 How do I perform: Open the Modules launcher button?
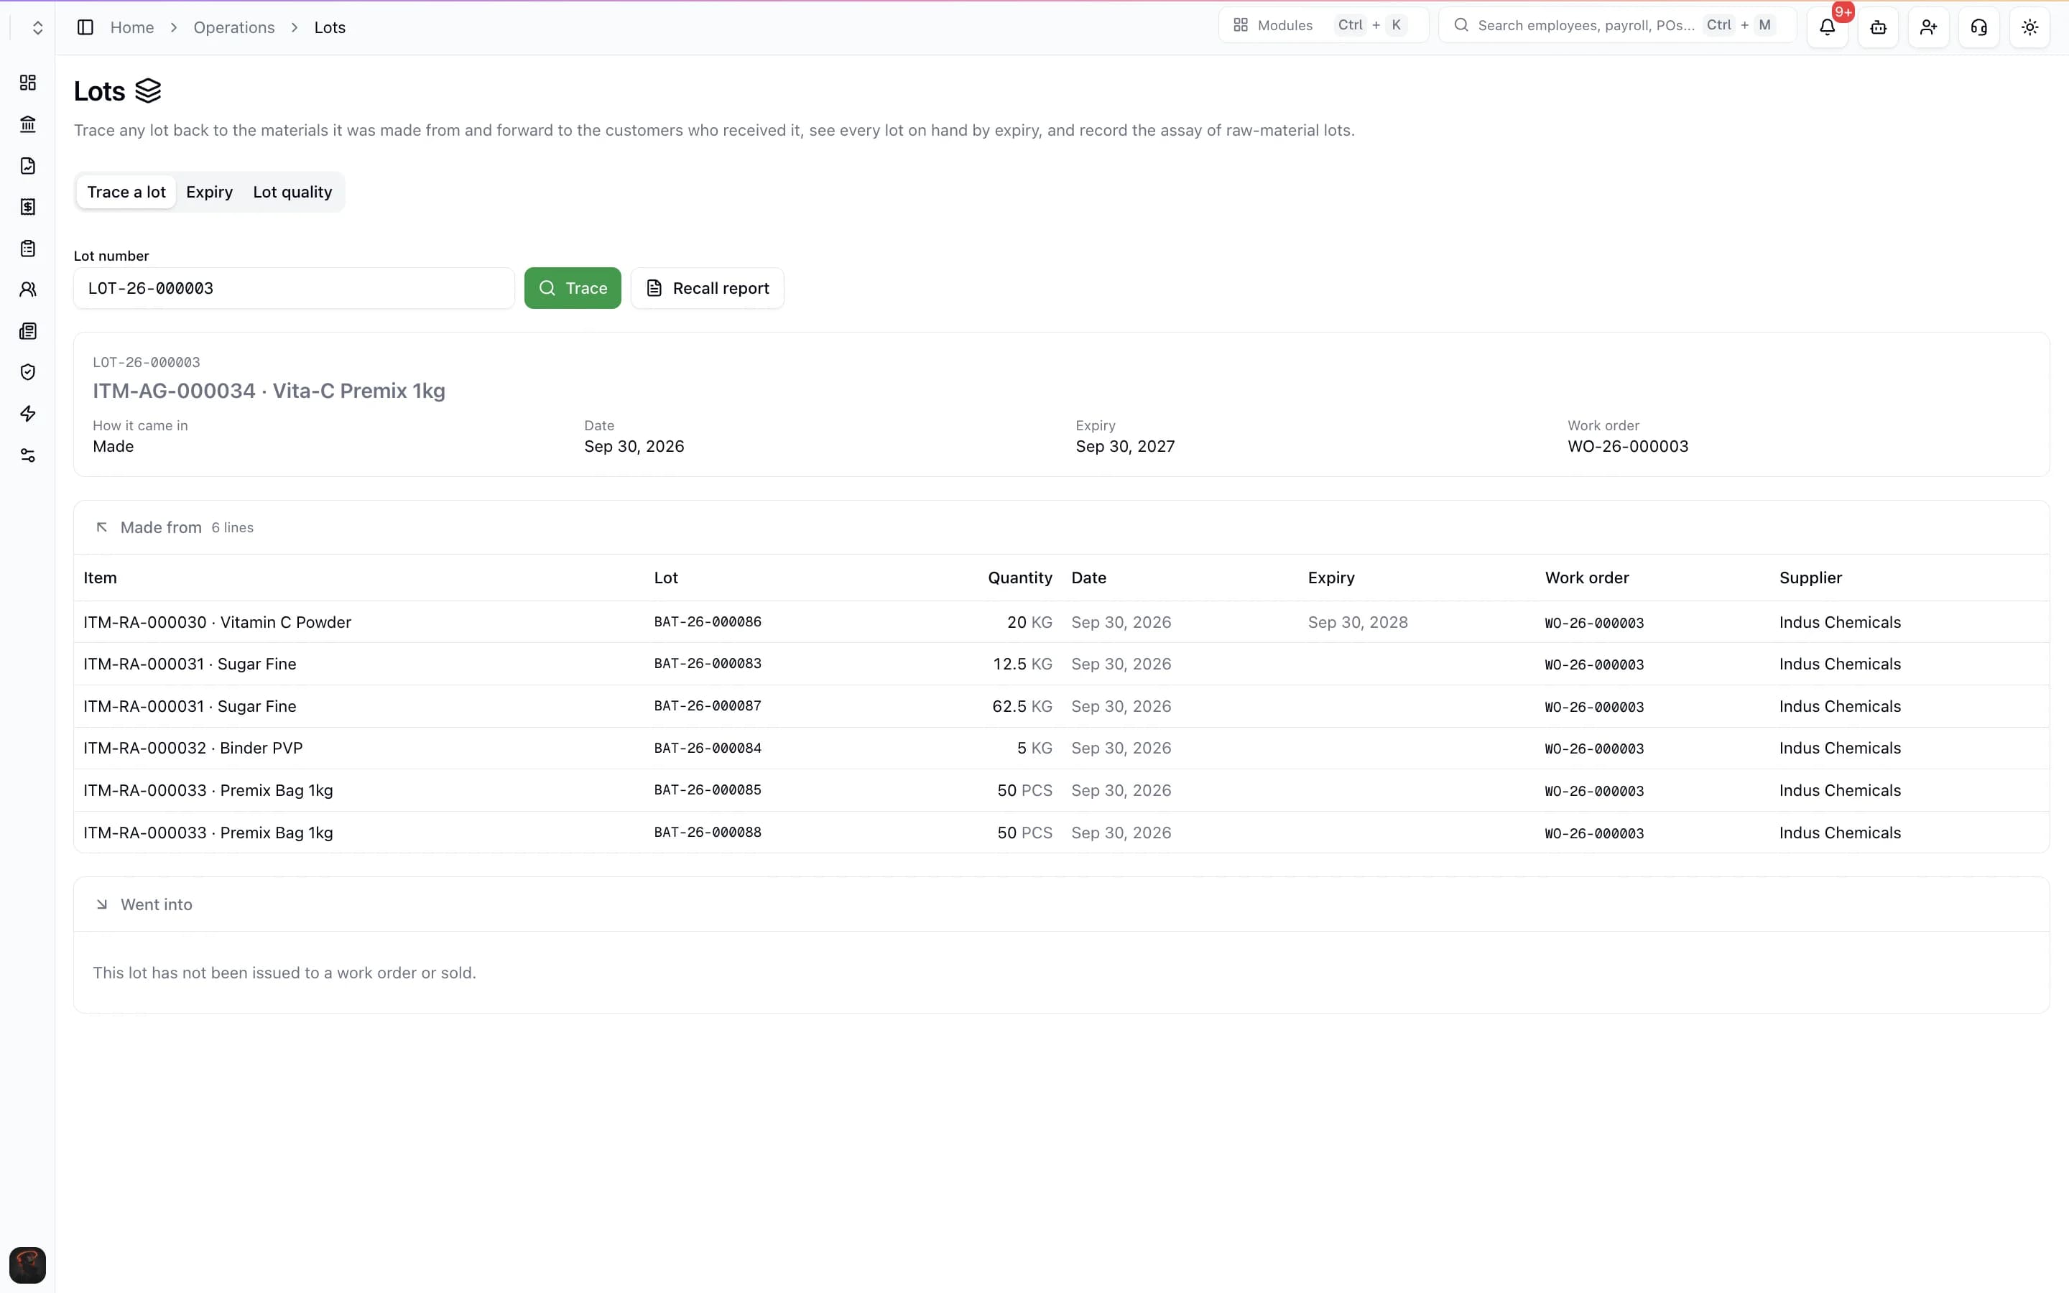point(1323,25)
